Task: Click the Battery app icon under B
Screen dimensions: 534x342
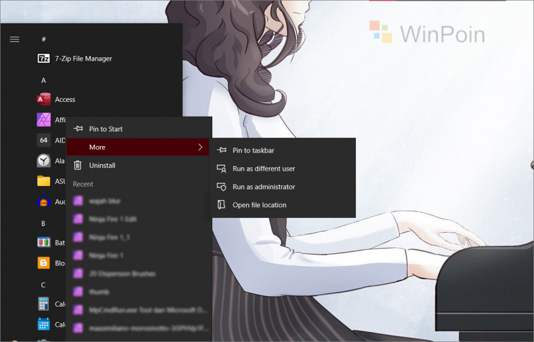Action: [x=43, y=243]
